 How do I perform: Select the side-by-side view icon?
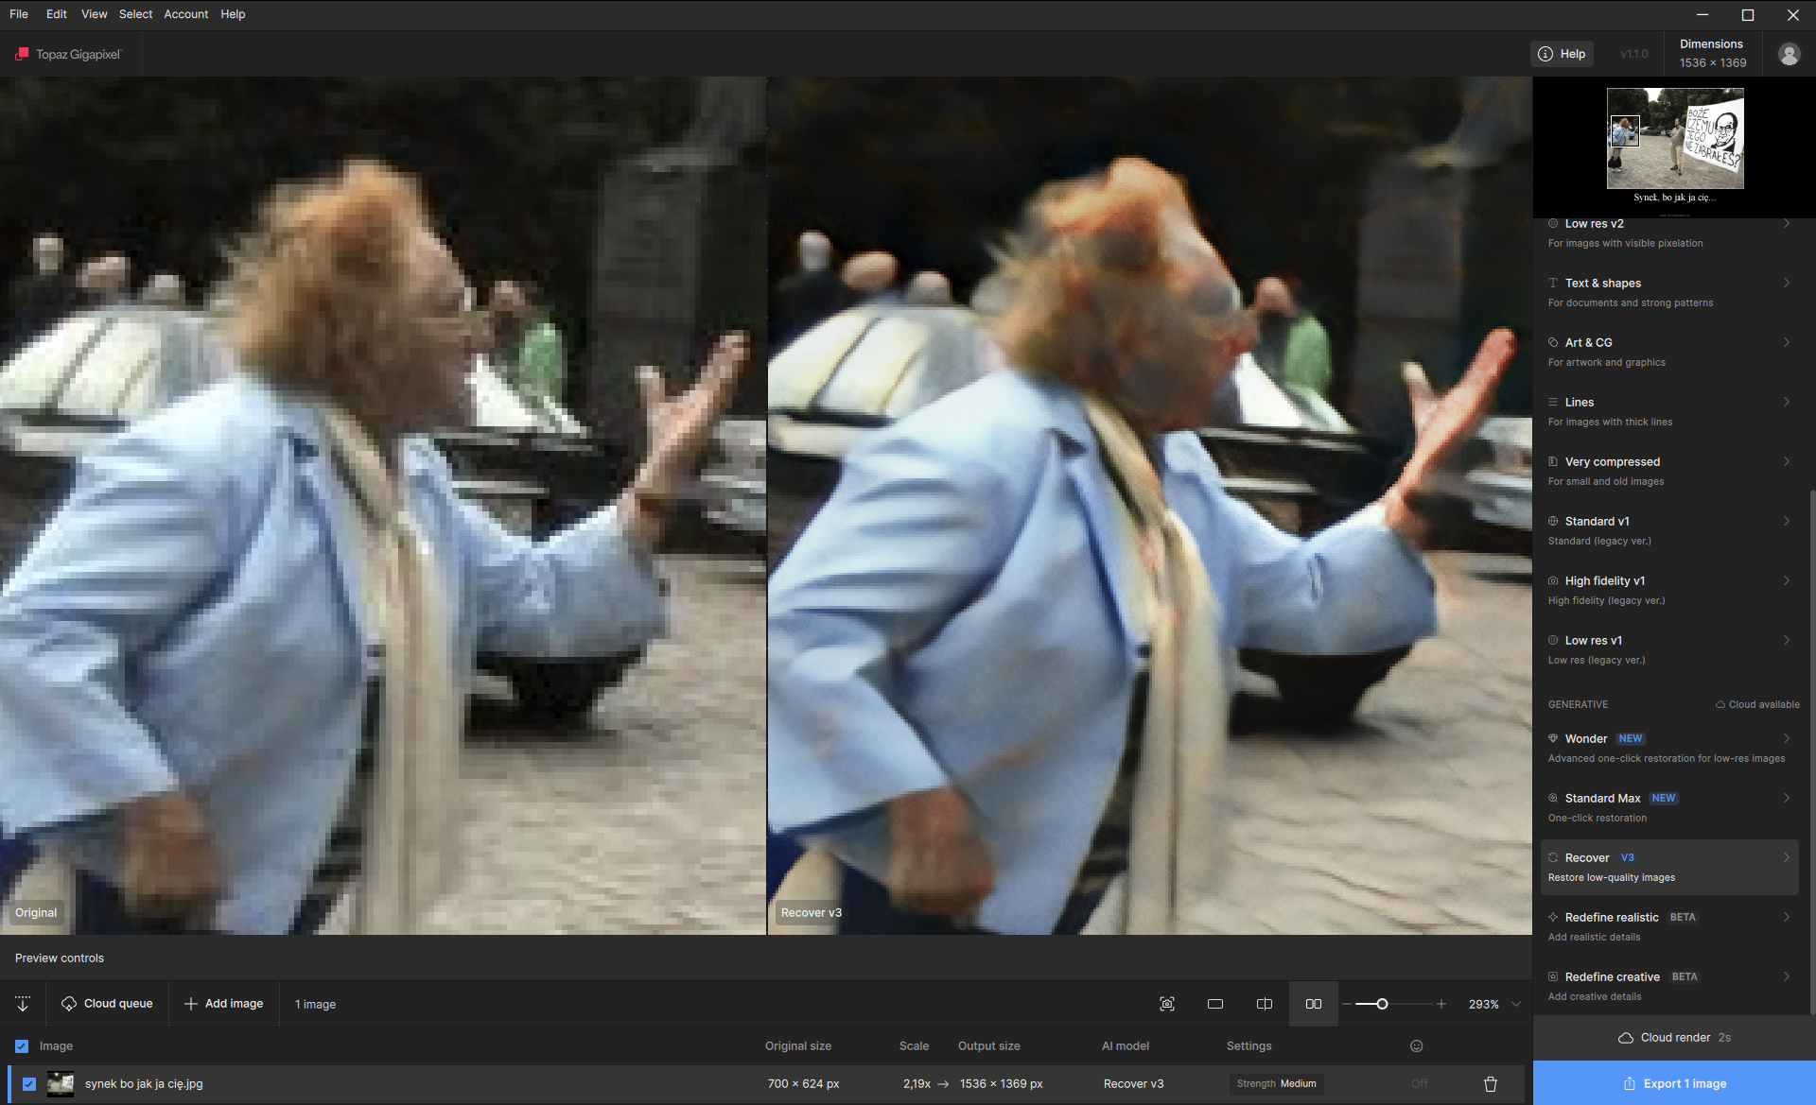point(1314,1004)
